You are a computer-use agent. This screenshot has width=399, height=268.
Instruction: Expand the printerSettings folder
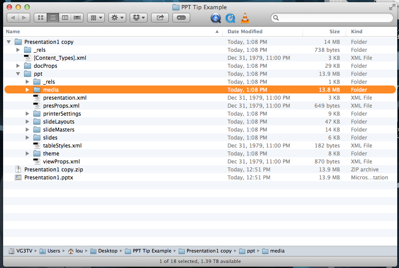coord(28,114)
